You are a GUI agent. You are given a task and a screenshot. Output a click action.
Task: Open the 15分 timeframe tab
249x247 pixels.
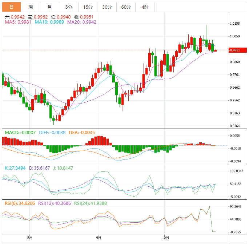point(88,7)
